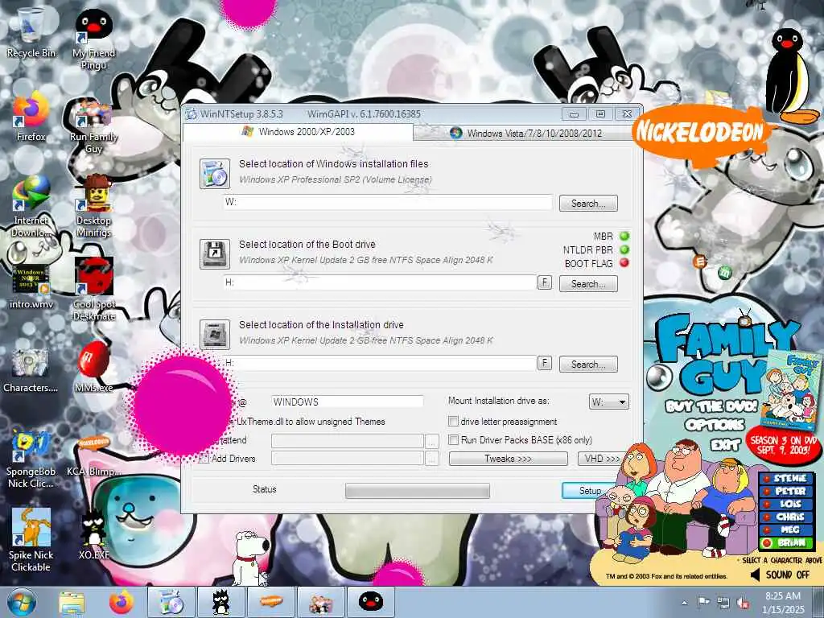Select the Peter character option
Screen dimensions: 824x618
[x=787, y=492]
